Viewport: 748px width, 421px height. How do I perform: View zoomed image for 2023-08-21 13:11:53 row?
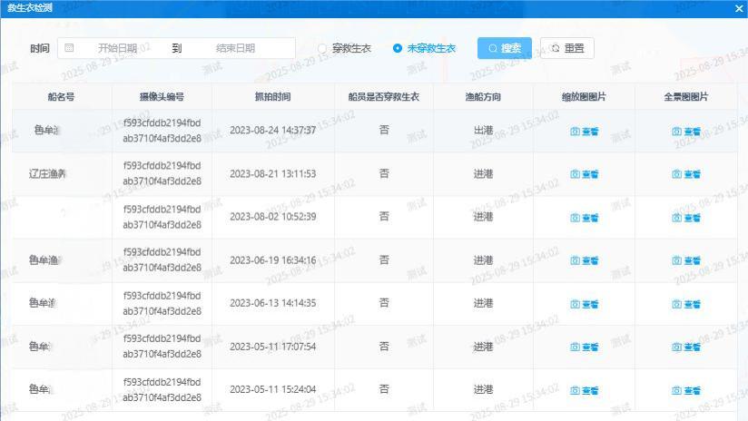(x=584, y=174)
